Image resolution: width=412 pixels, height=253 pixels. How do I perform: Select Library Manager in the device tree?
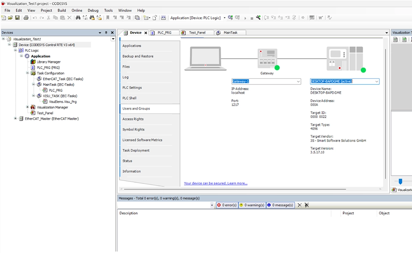pos(49,62)
